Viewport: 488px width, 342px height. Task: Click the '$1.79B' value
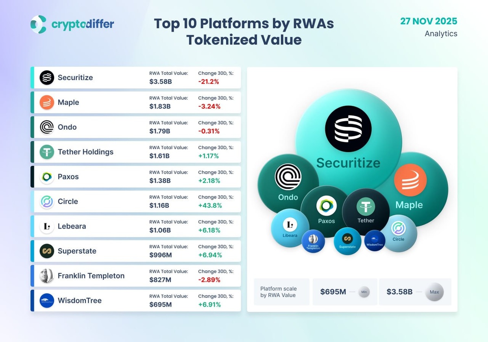click(160, 131)
